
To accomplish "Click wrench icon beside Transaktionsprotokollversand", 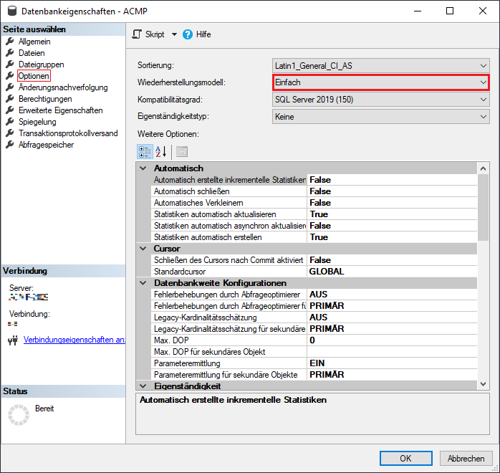I will click(x=10, y=133).
